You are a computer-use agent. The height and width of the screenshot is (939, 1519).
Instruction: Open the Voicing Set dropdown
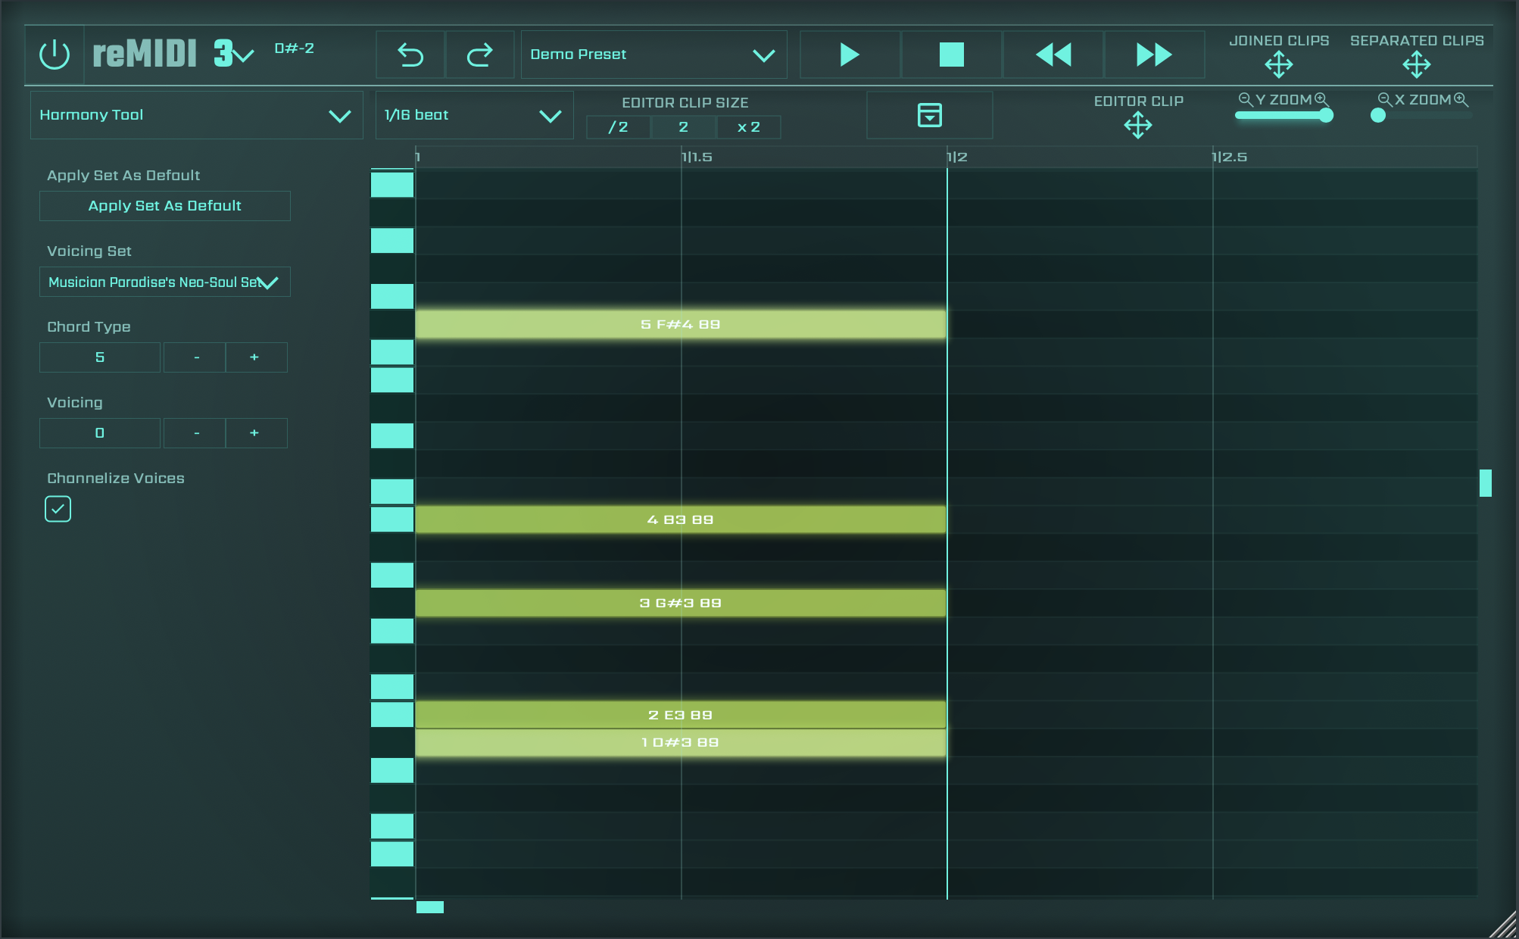(164, 282)
